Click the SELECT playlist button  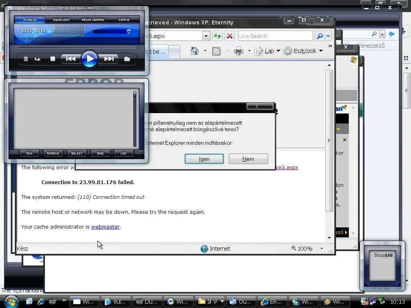77,154
